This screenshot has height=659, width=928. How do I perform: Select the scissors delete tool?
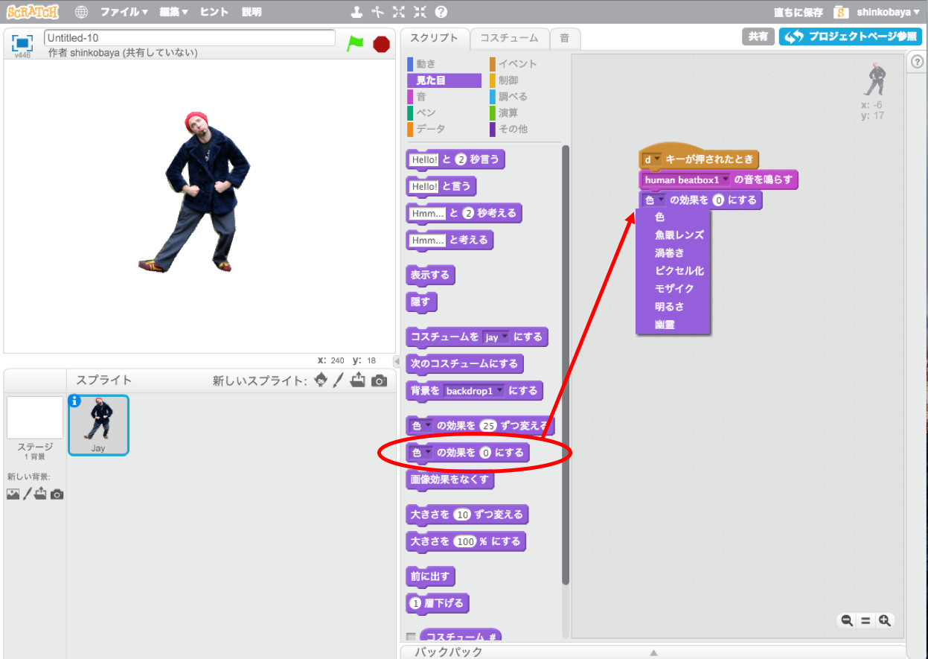point(377,12)
